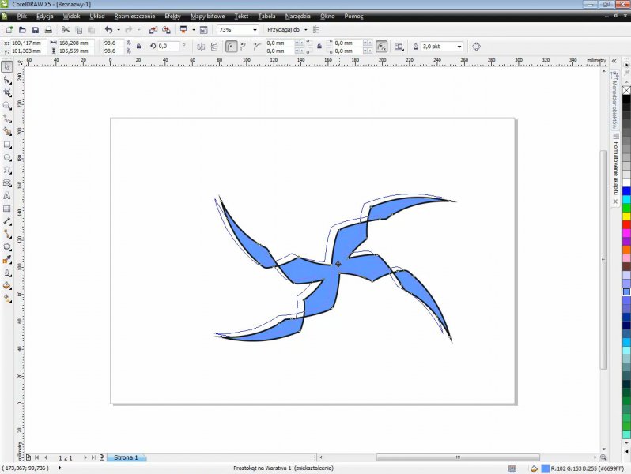631x474 pixels.
Task: Select the Text tool
Action: (7, 195)
